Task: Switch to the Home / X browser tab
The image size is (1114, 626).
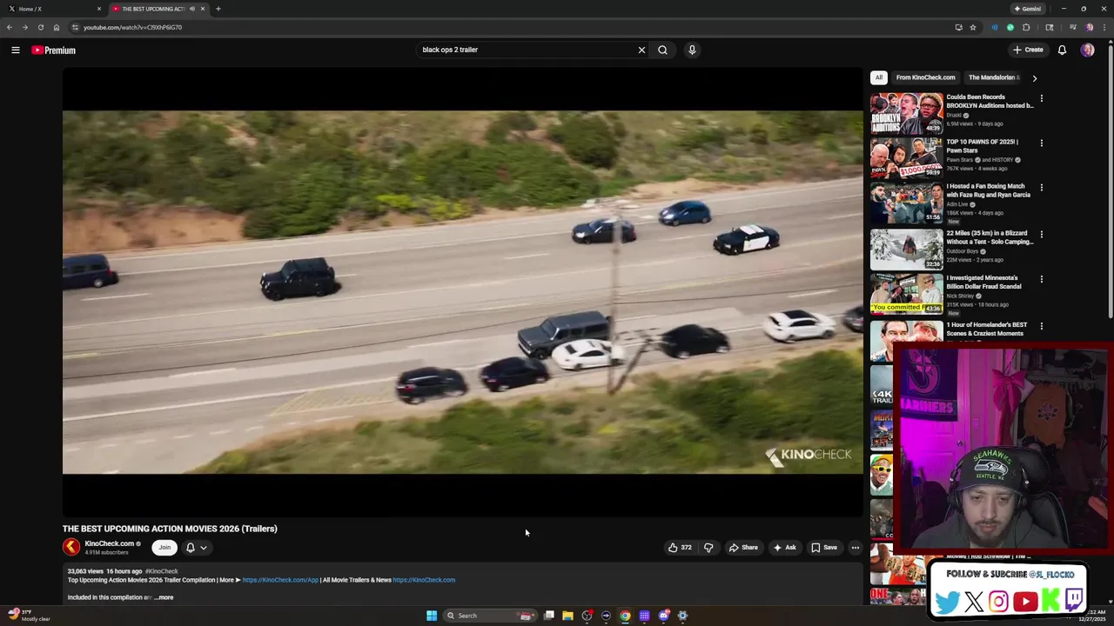Action: pos(52,9)
